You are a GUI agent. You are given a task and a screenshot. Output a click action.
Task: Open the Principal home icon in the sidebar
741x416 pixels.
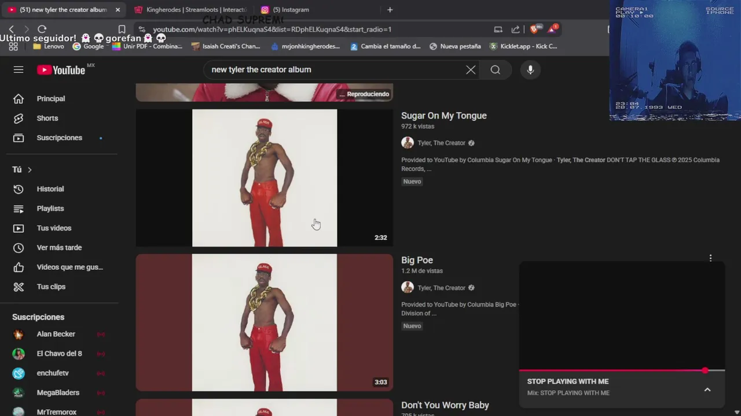tap(19, 99)
